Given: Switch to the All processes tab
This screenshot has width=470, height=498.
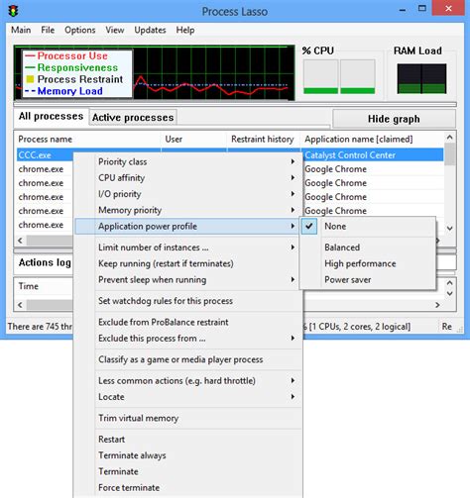Looking at the screenshot, I should (51, 117).
